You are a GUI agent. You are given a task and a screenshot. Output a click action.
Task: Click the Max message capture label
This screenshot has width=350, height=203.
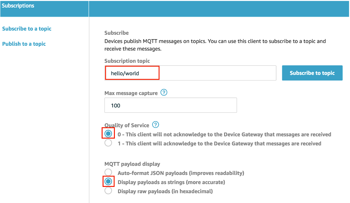tap(131, 93)
